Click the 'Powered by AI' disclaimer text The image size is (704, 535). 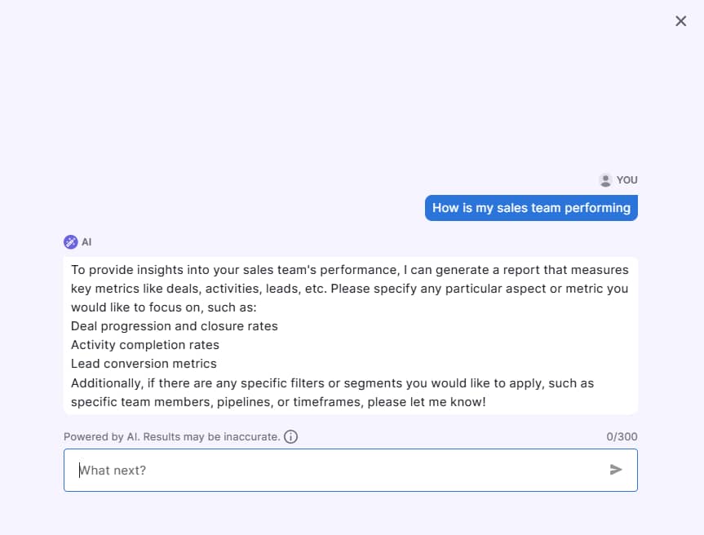(170, 437)
